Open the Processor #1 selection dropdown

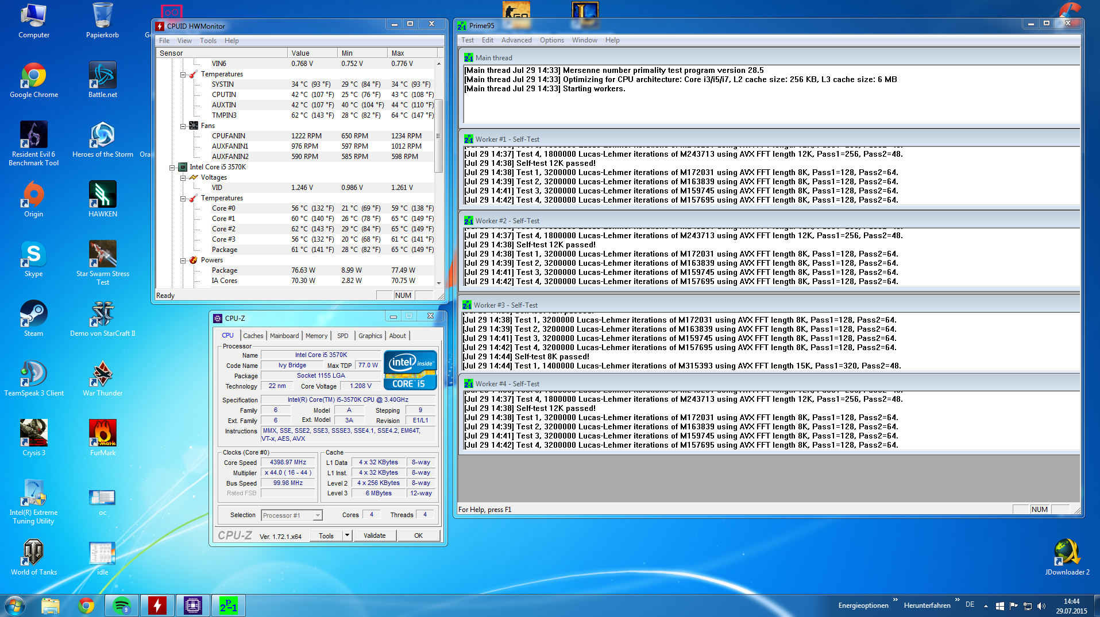[x=317, y=515]
